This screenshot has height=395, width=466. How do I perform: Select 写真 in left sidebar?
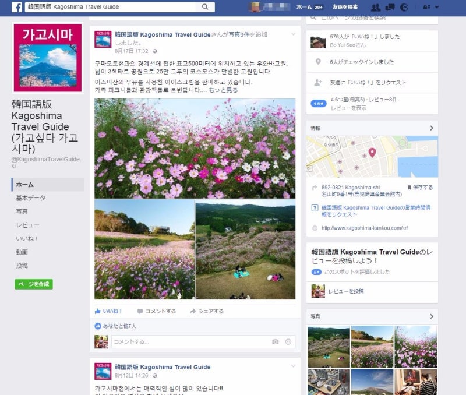pyautogui.click(x=22, y=211)
